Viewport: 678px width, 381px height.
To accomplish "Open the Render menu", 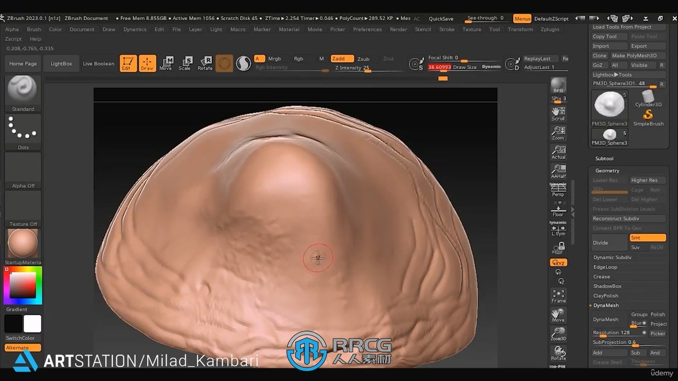I will [398, 29].
